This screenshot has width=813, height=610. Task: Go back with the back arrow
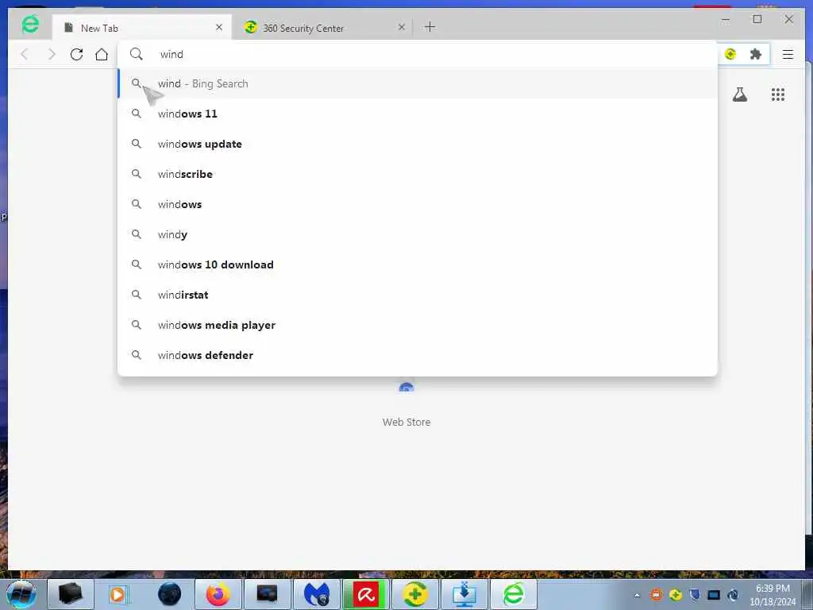[x=24, y=54]
